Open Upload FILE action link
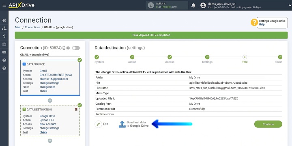The height and width of the screenshot is (146, 292). click(x=47, y=120)
